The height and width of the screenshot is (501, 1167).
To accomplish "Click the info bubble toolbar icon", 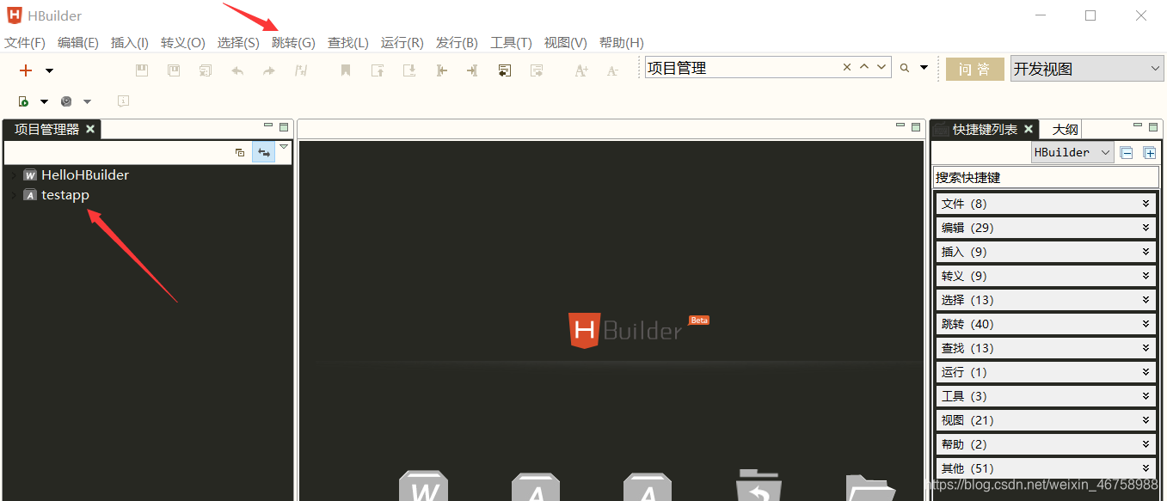I will tap(123, 101).
